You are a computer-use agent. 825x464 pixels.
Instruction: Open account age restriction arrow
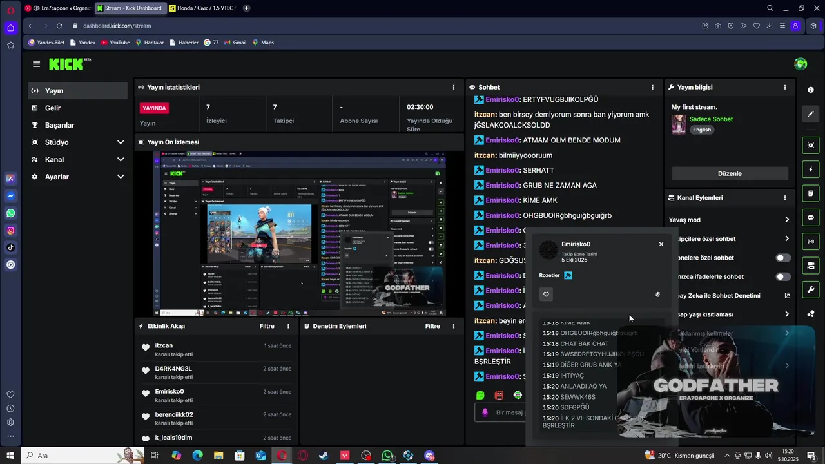pos(787,314)
